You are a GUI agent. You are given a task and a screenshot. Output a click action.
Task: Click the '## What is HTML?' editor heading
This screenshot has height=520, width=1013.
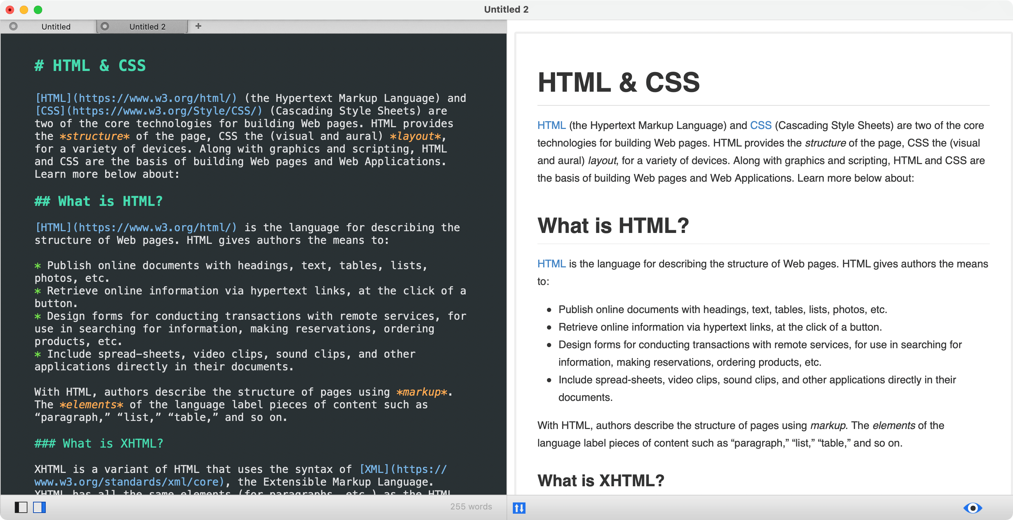98,201
